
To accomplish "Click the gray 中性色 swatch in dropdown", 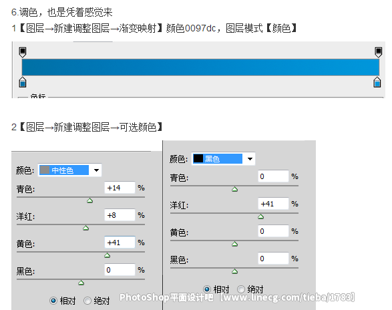I will 45,170.
